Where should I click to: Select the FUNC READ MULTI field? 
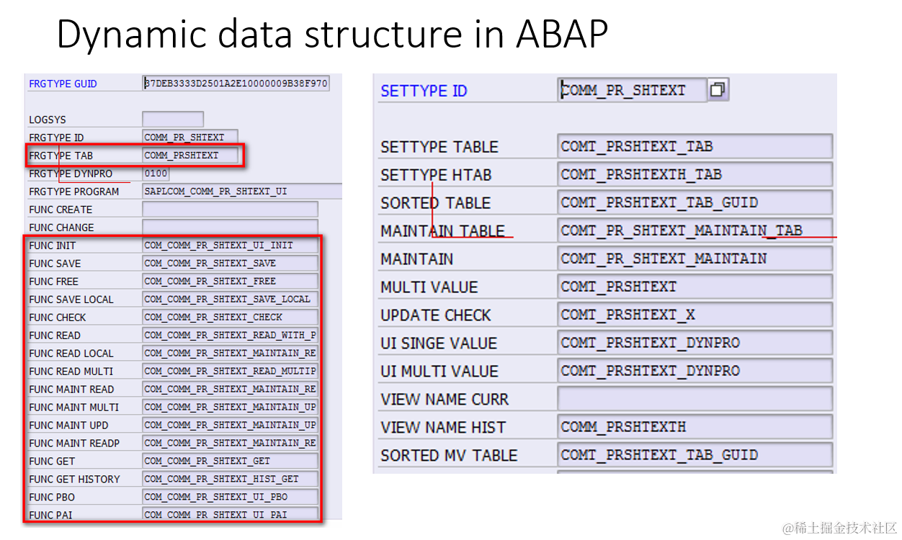230,372
